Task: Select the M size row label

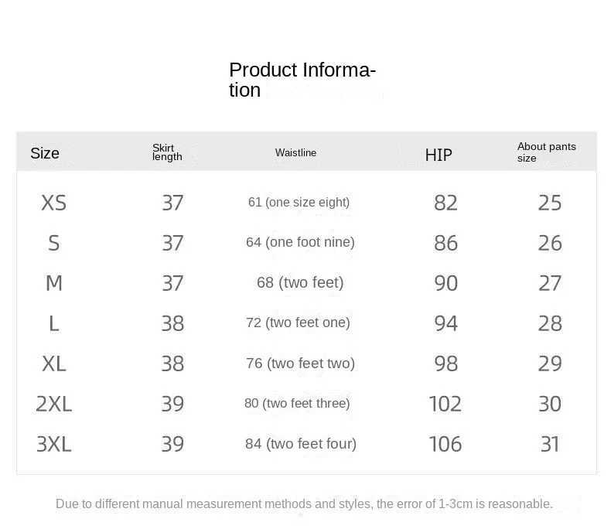Action: (54, 283)
